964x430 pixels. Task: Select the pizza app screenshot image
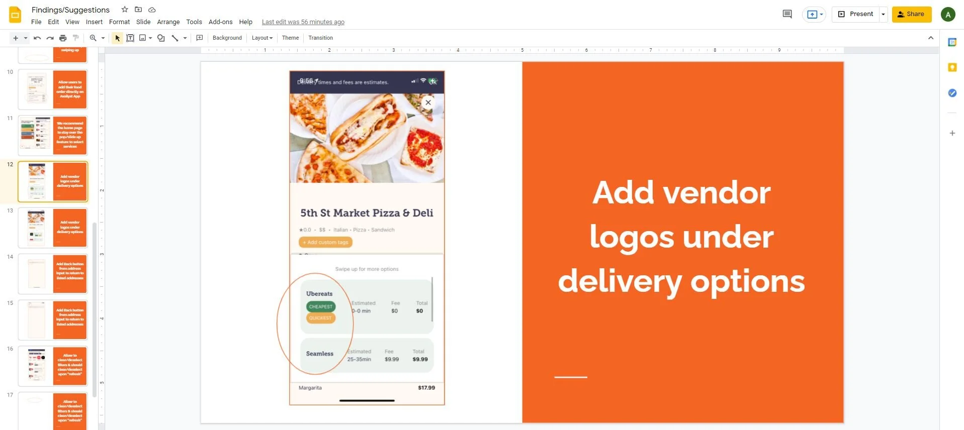click(367, 238)
